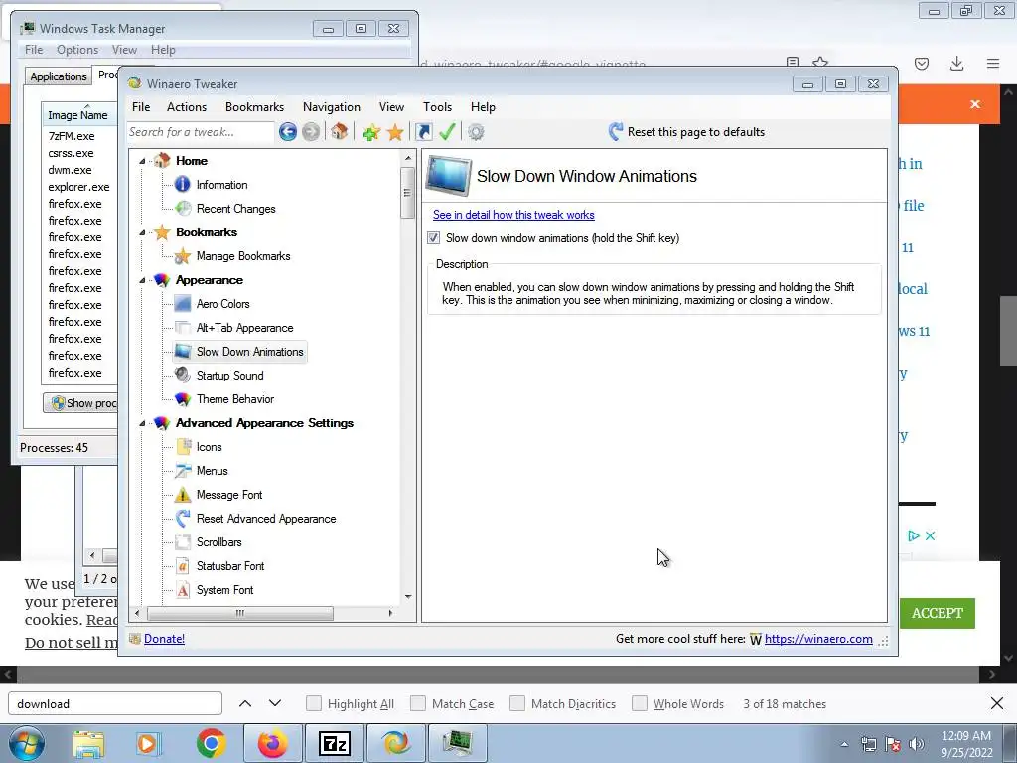Close the Firefox find bar
1017x763 pixels.
[x=997, y=703]
